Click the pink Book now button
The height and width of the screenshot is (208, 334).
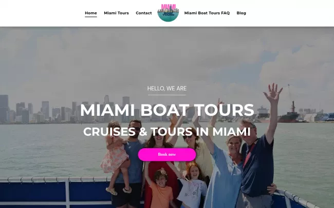[x=167, y=154]
